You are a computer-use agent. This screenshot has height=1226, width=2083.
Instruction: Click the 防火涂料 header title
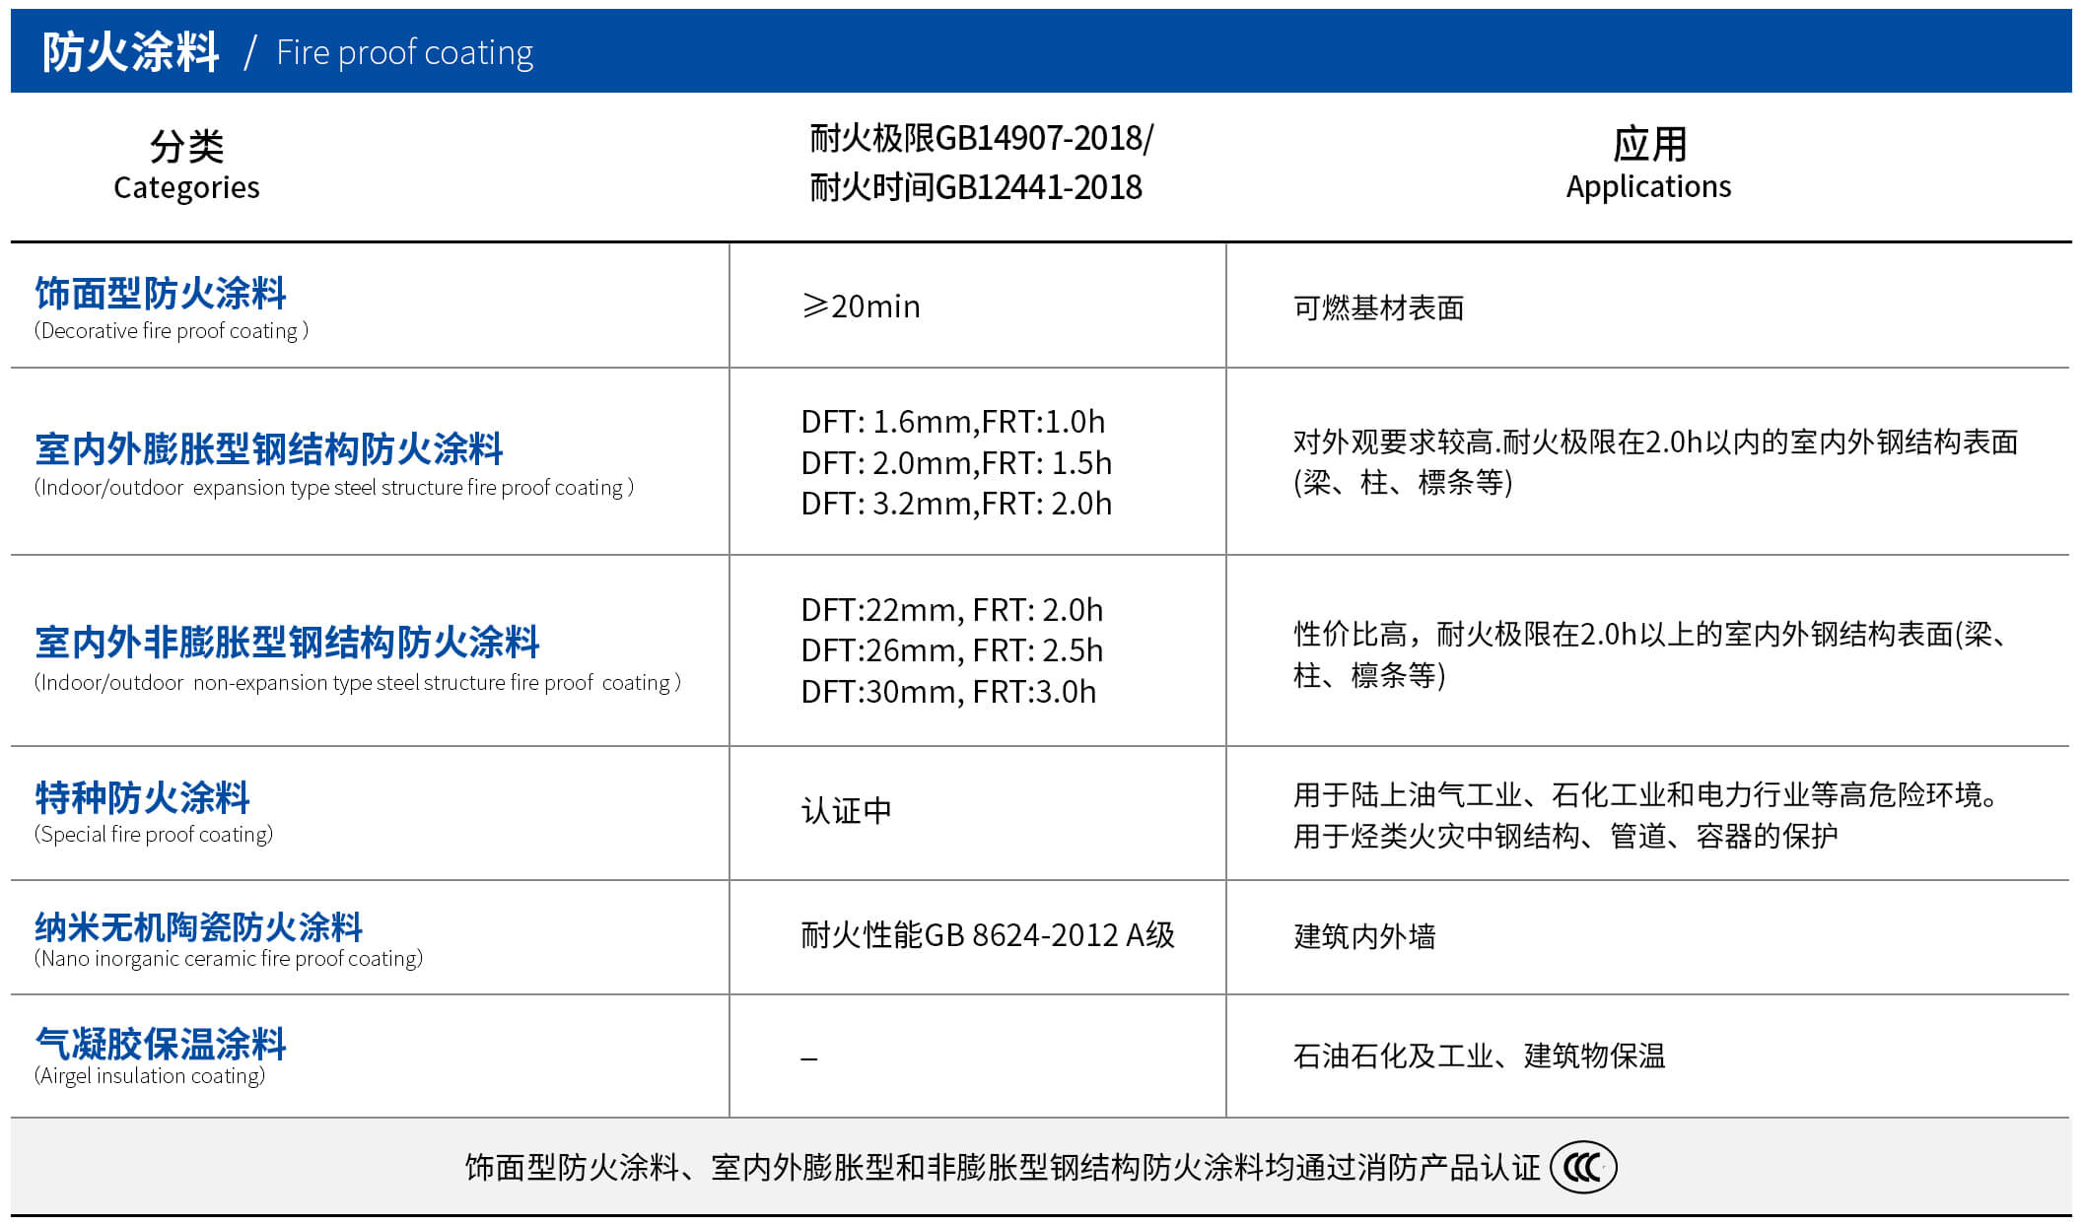coord(130,52)
